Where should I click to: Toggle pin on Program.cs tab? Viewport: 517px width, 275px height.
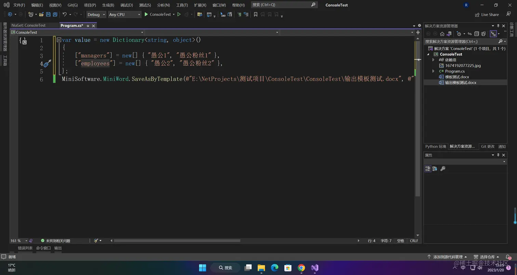pyautogui.click(x=88, y=26)
